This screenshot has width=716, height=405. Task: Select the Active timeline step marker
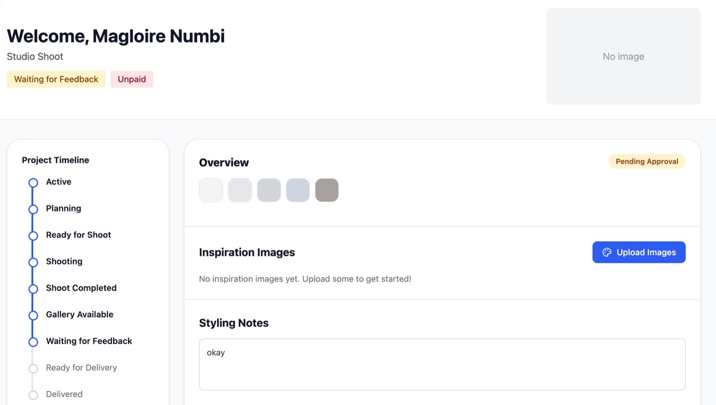pos(33,183)
